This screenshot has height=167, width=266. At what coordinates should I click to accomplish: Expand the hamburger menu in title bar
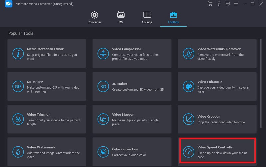pos(236,4)
